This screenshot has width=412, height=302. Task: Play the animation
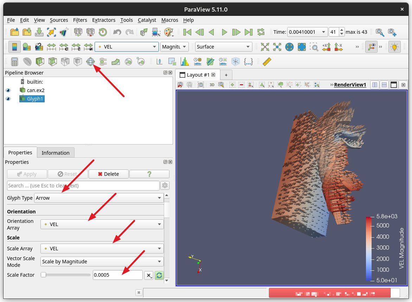(224, 32)
